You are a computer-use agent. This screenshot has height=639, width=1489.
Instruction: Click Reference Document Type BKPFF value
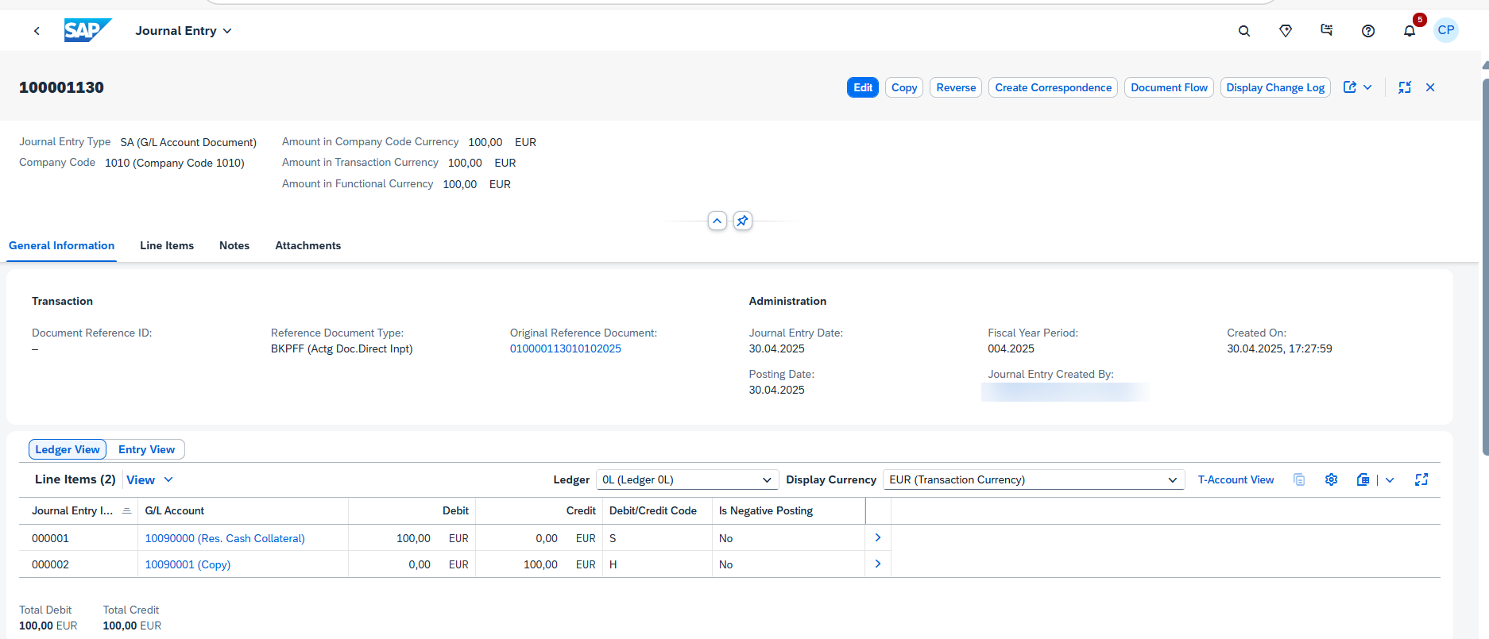click(x=342, y=348)
